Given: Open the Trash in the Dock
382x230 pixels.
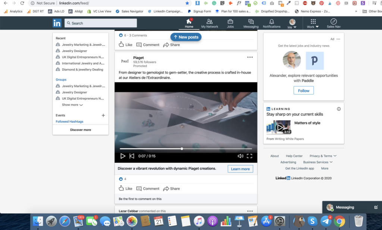Looking at the screenshot, I should (358, 221).
